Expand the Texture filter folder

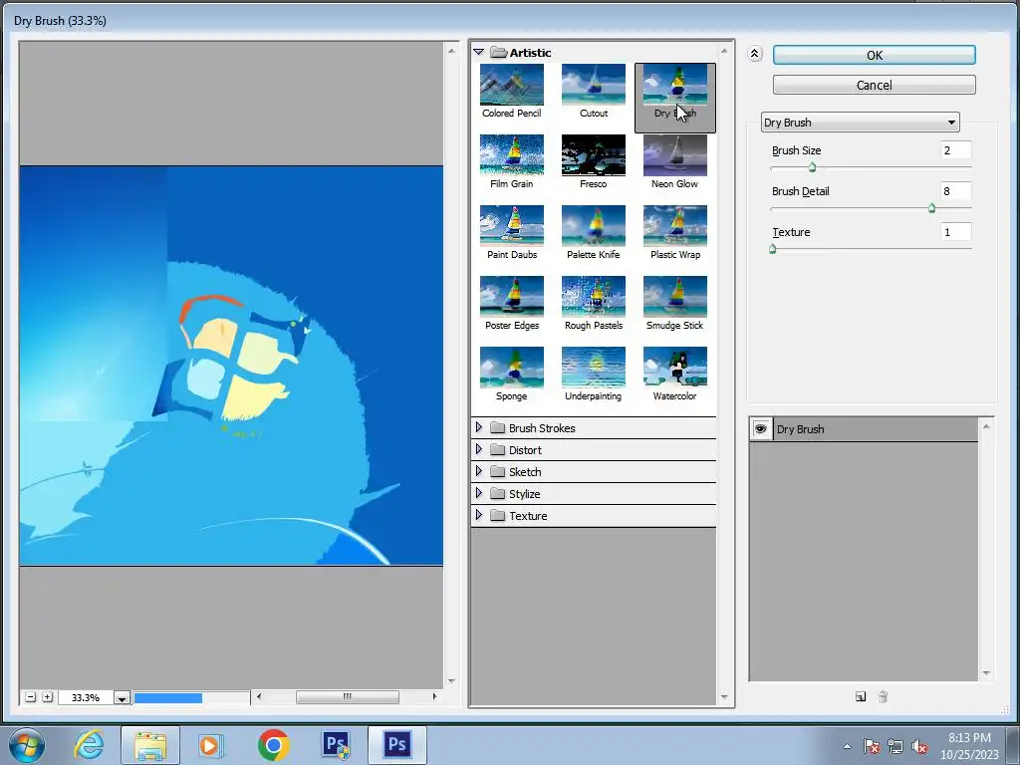(x=479, y=515)
